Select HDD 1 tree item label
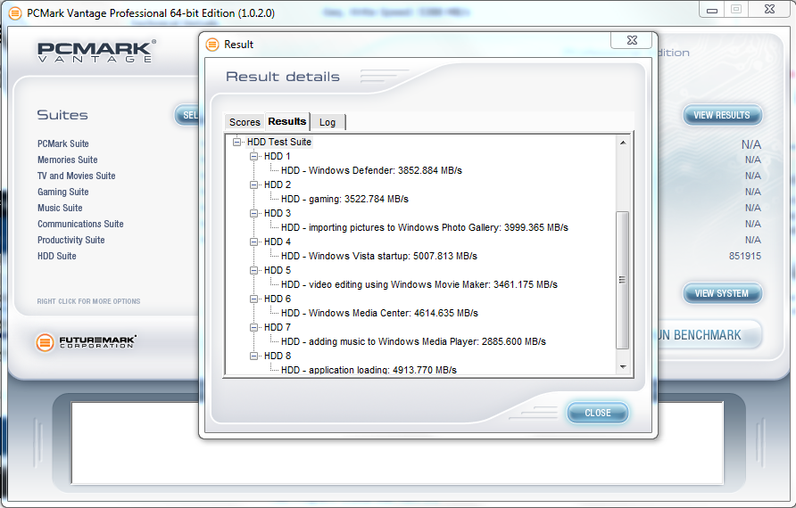 click(278, 156)
